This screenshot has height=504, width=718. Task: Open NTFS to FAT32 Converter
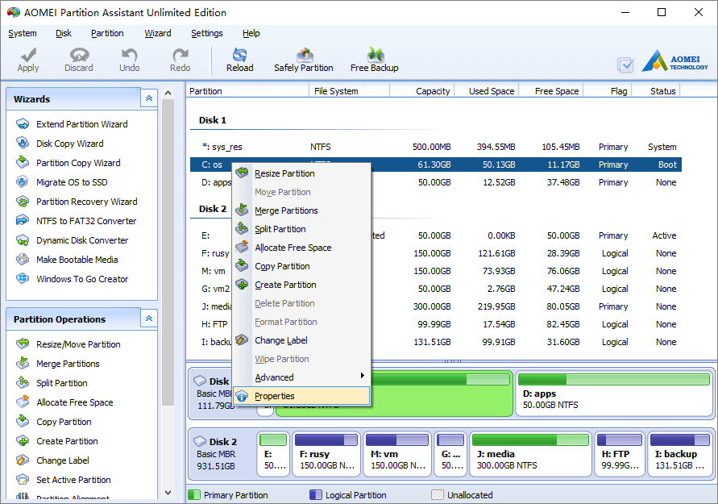(86, 221)
